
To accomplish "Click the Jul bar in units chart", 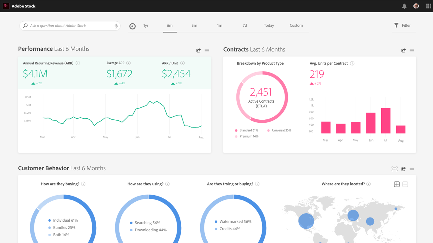I will [x=385, y=121].
